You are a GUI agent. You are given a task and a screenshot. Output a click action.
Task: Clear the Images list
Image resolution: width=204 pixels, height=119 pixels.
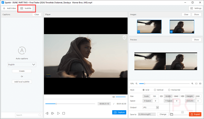point(186,14)
